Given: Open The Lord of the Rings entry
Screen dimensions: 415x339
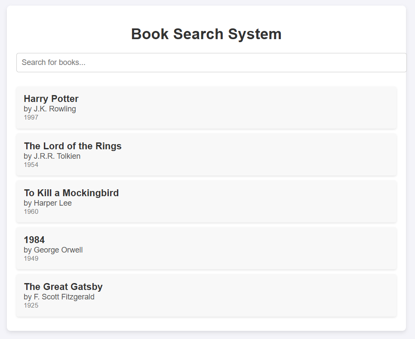Looking at the screenshot, I should tap(206, 155).
